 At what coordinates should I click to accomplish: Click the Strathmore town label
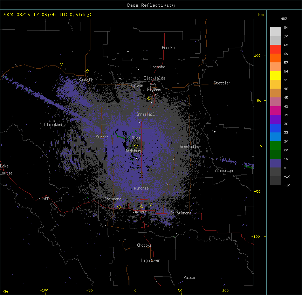(181, 213)
